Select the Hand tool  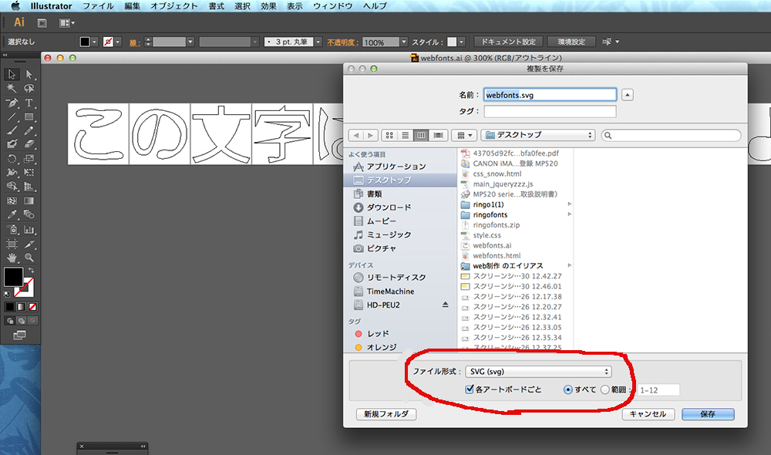(12, 257)
